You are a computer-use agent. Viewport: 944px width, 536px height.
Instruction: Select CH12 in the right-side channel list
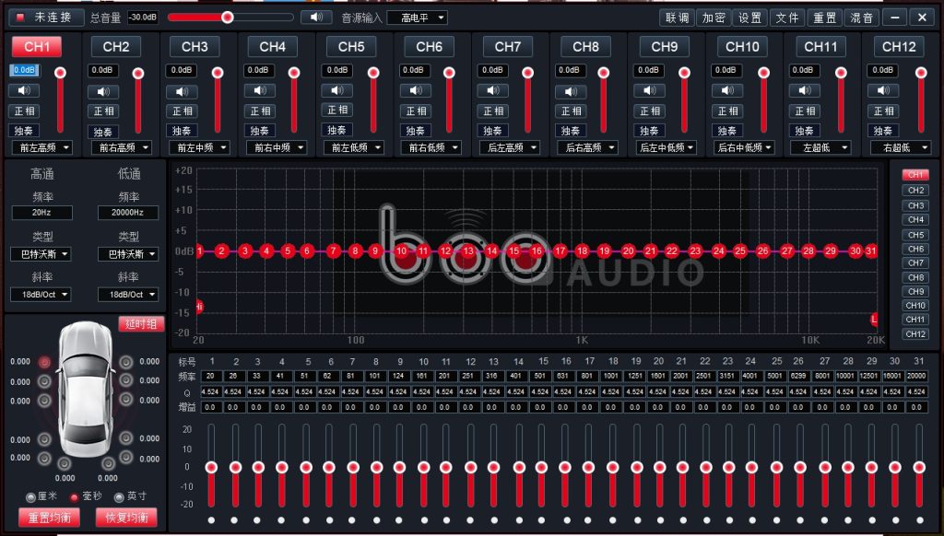(x=915, y=334)
